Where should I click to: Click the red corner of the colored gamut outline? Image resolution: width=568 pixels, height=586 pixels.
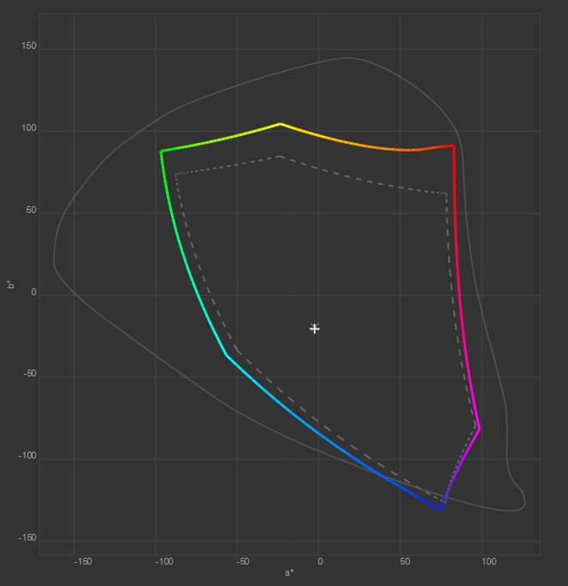[453, 146]
